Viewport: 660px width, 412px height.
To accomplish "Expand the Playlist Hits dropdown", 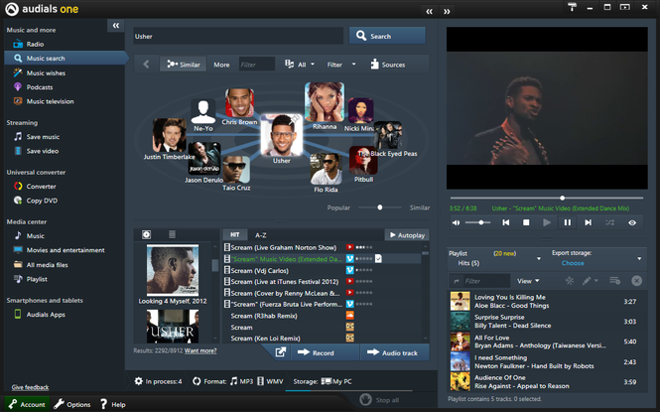I will pyautogui.click(x=539, y=258).
